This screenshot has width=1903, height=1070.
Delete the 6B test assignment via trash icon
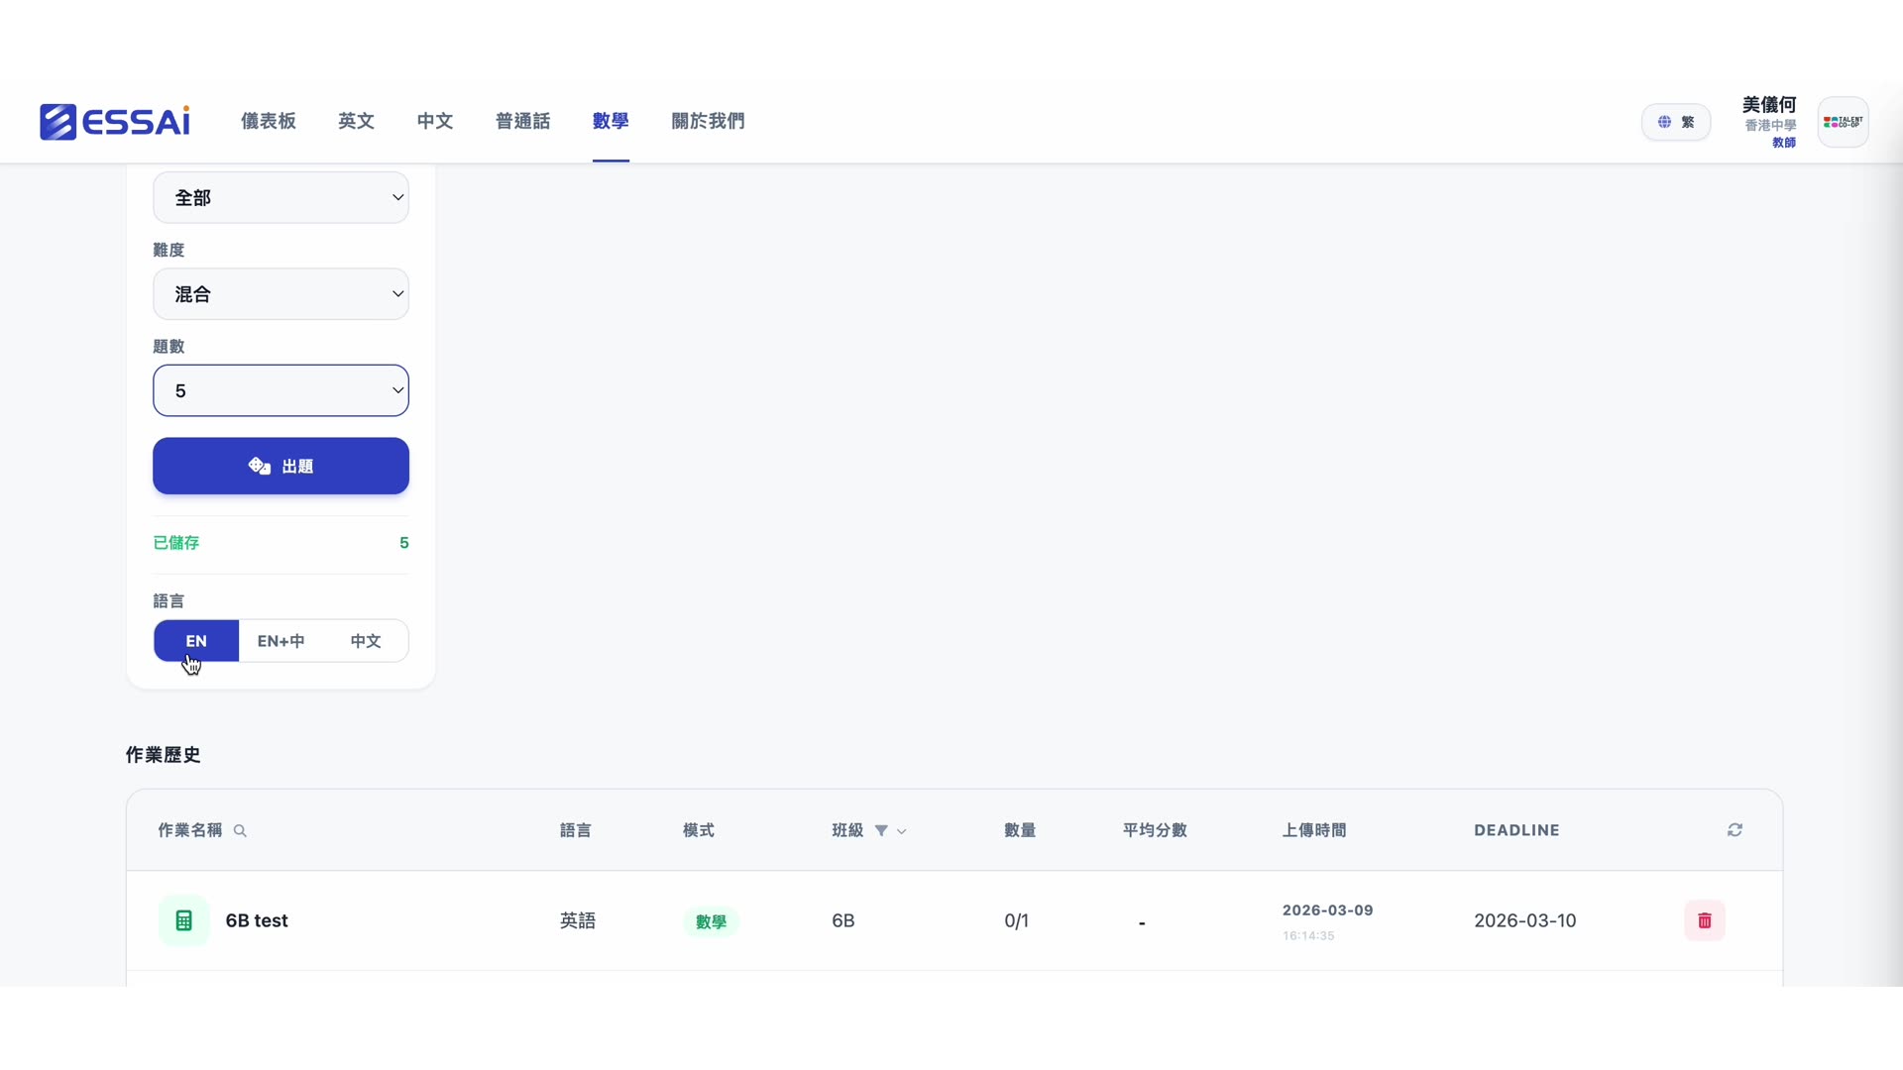1705,920
